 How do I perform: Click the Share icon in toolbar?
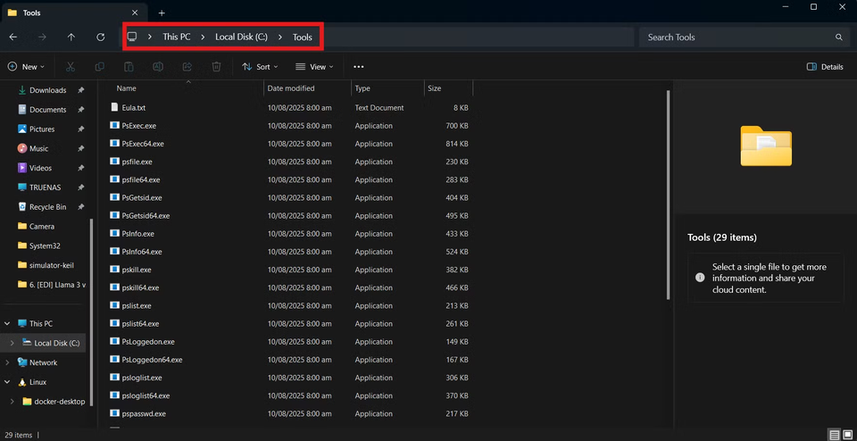[187, 67]
